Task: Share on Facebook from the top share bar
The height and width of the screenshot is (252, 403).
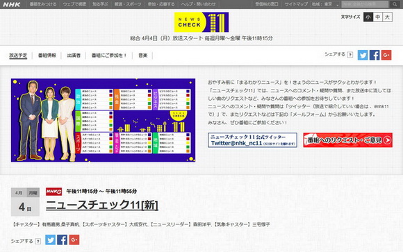Action: (x=375, y=55)
